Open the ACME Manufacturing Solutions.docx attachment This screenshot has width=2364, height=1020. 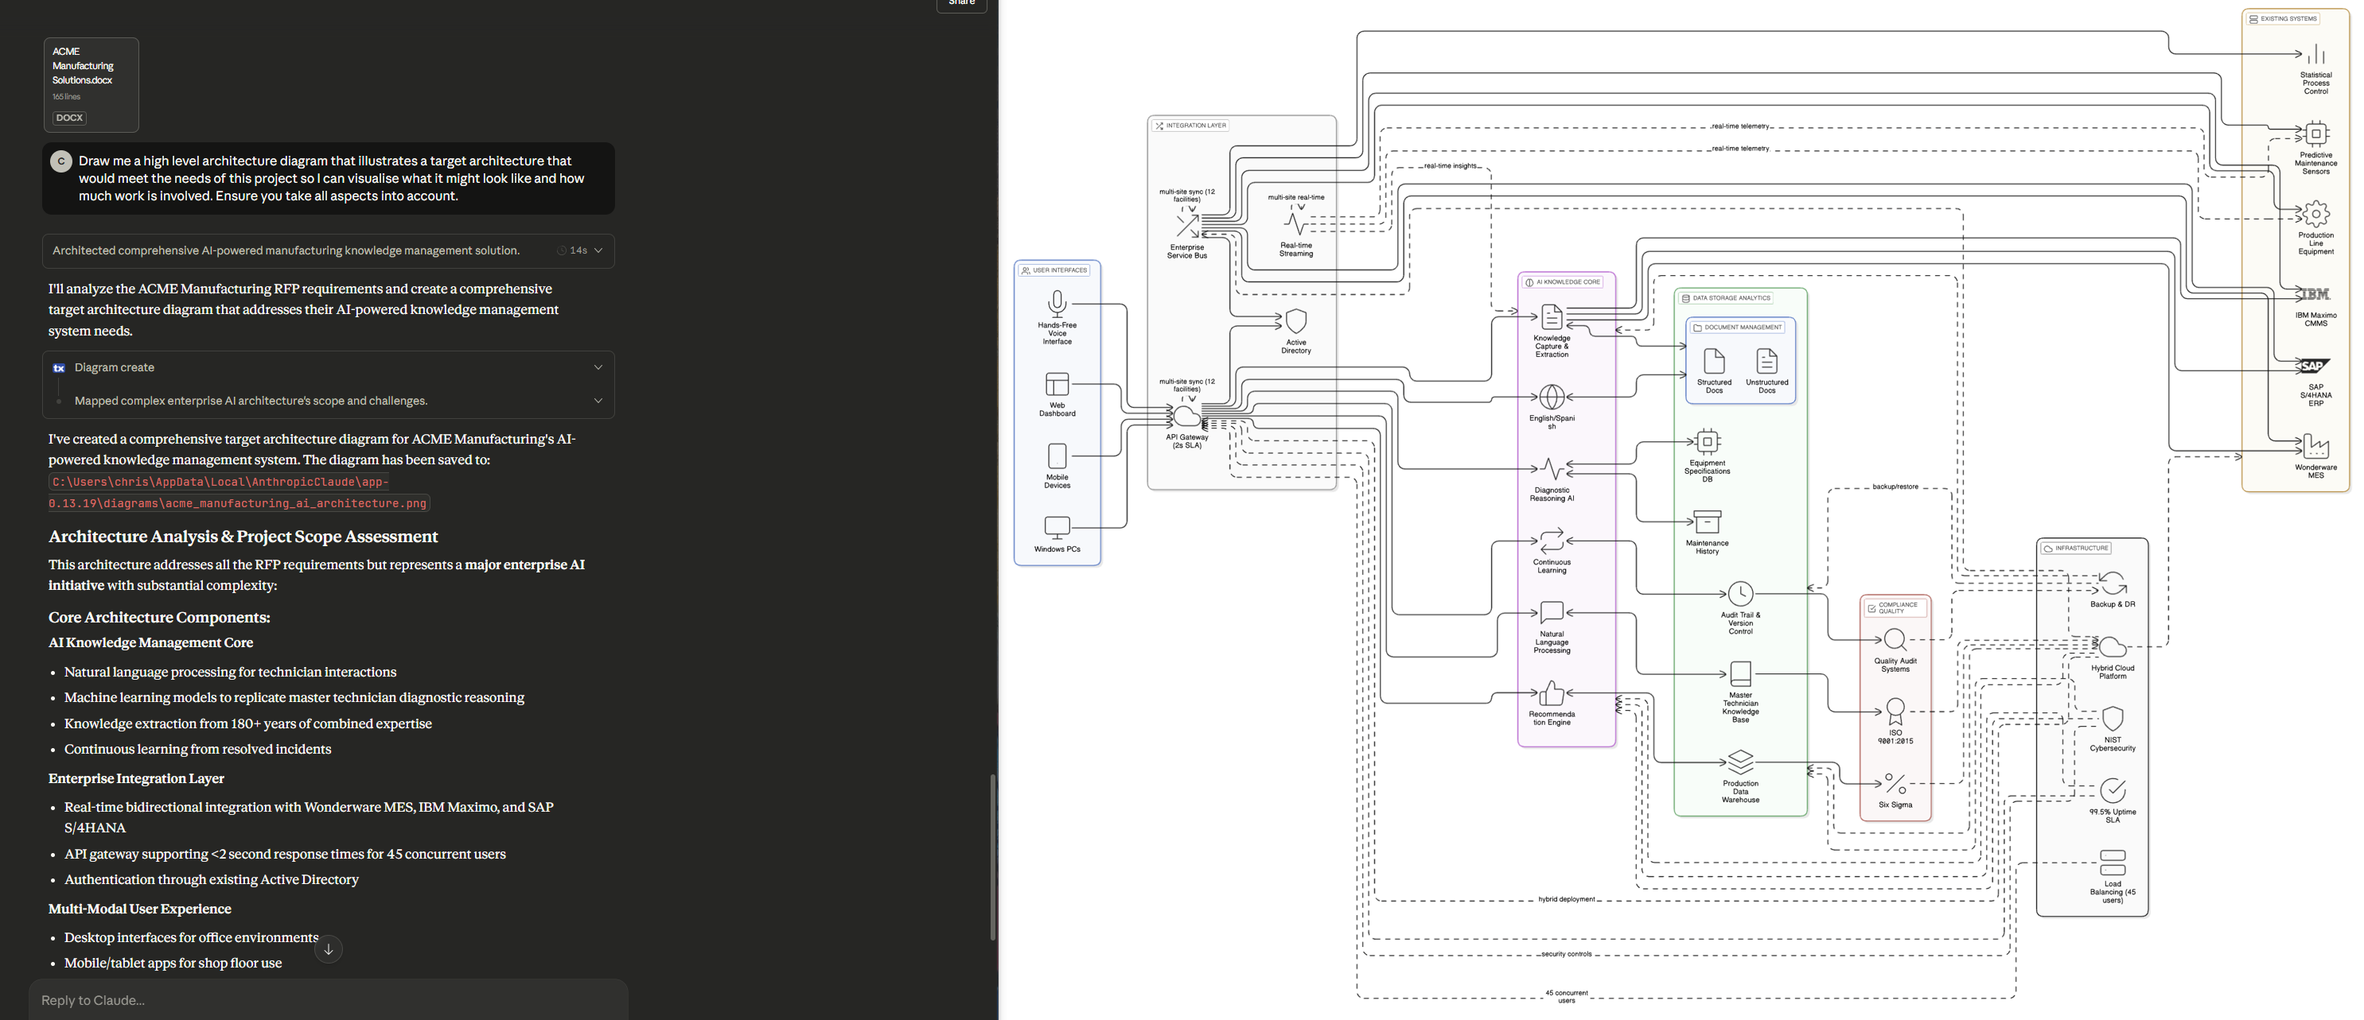[91, 84]
